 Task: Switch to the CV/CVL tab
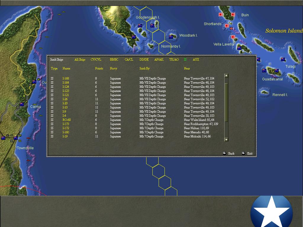coord(96,59)
